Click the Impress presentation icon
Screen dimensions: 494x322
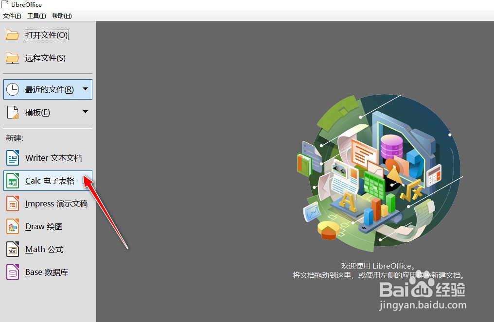click(13, 203)
